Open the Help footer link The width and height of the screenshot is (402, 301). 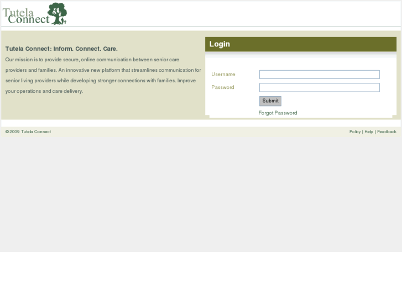tap(369, 131)
